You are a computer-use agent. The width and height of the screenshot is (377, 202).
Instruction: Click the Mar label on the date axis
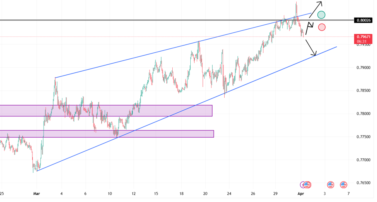(37, 194)
